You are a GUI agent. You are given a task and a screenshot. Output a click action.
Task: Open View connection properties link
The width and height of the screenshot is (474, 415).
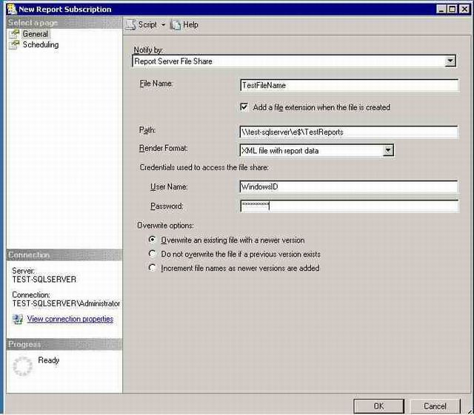pos(70,319)
